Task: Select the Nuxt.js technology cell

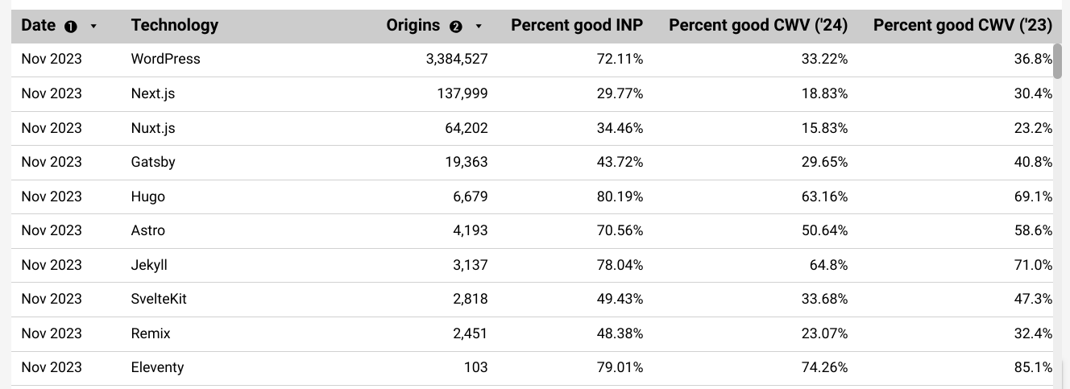Action: (152, 128)
